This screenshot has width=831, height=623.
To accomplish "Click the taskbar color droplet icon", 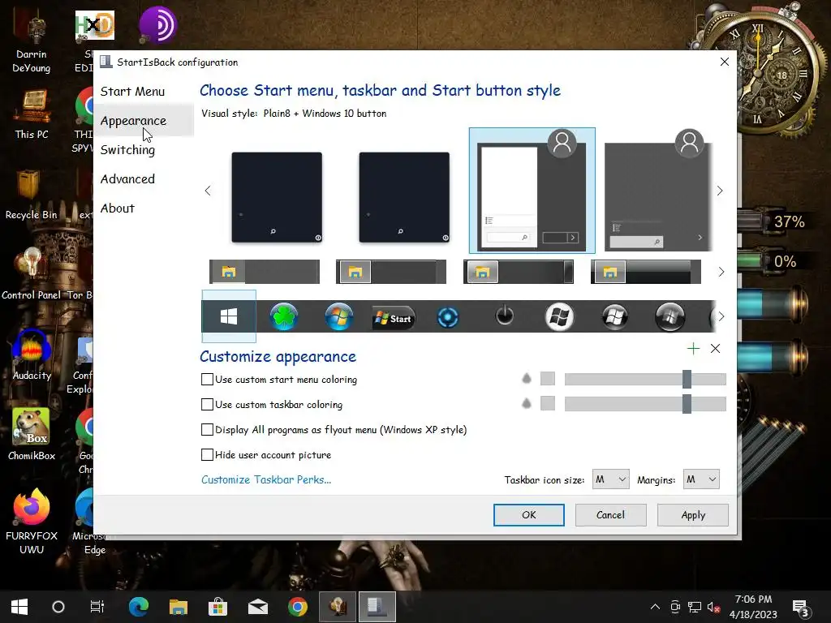I will pyautogui.click(x=526, y=403).
